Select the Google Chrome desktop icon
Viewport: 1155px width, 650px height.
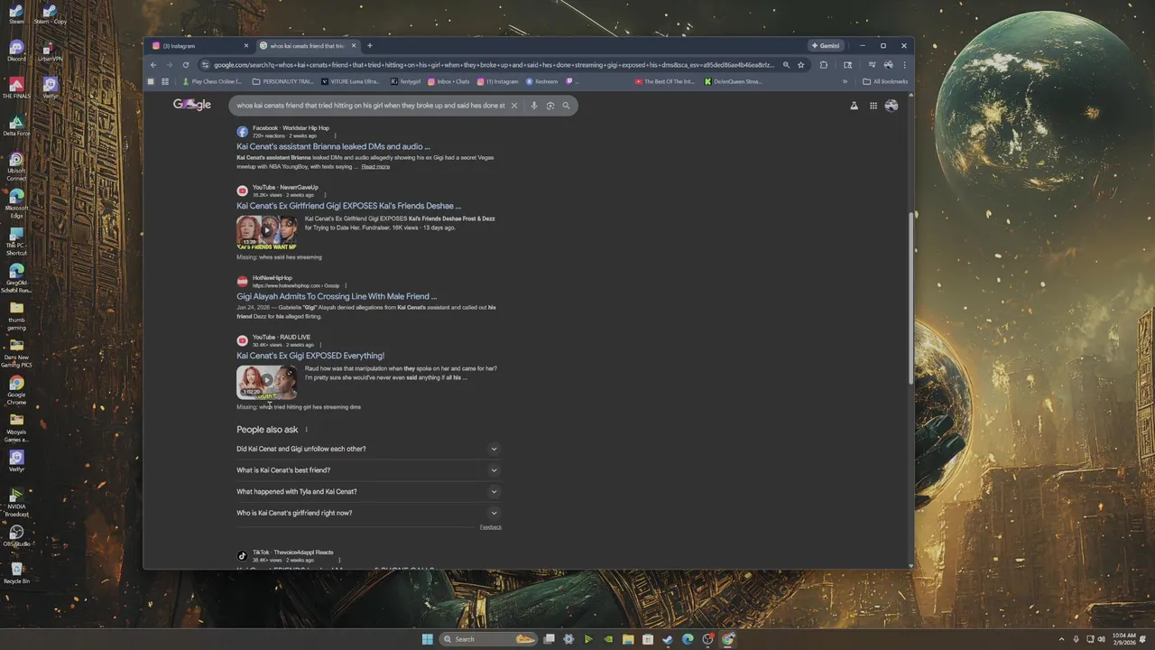pos(16,391)
